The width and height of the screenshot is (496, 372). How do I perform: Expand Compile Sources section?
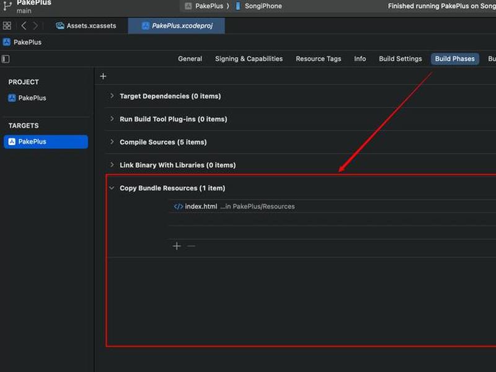pyautogui.click(x=112, y=142)
